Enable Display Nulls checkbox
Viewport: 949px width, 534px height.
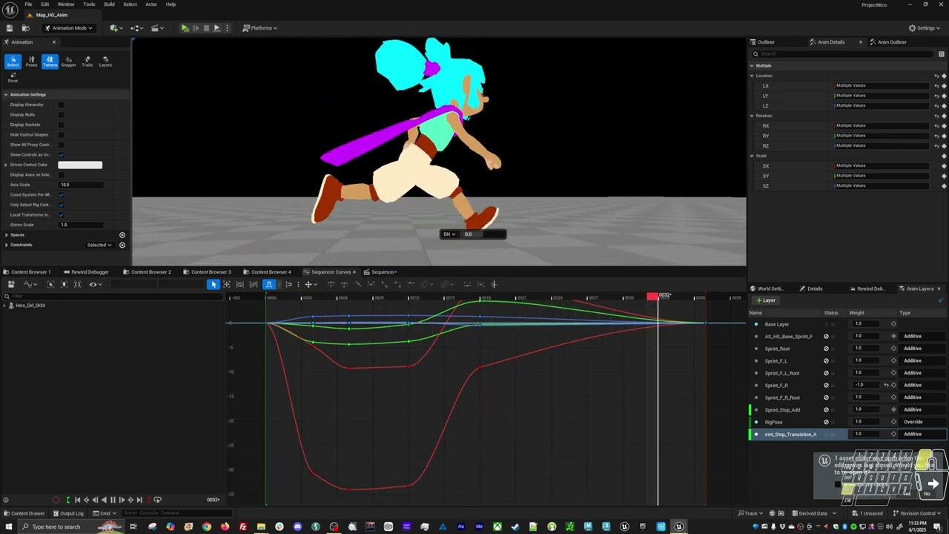[61, 115]
